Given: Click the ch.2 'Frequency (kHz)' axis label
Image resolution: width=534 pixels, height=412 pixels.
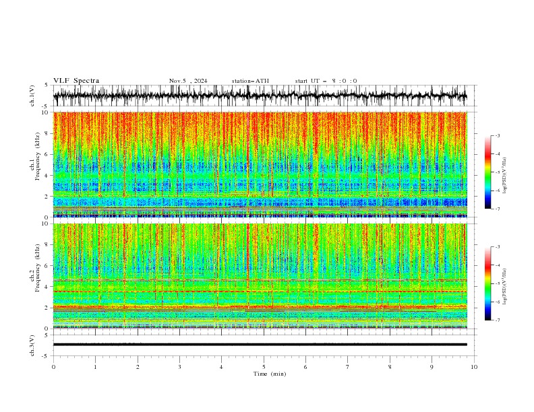Looking at the screenshot, I should tap(38, 268).
